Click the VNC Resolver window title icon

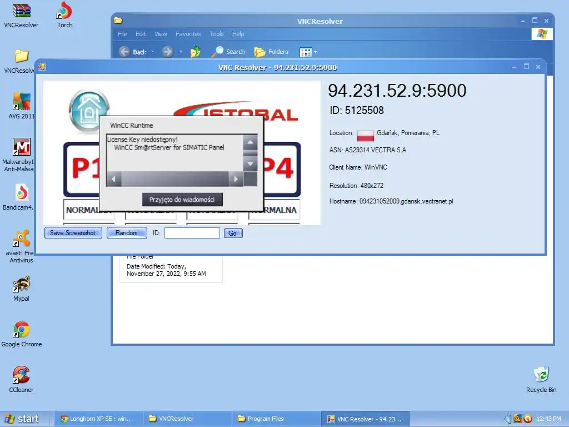42,67
